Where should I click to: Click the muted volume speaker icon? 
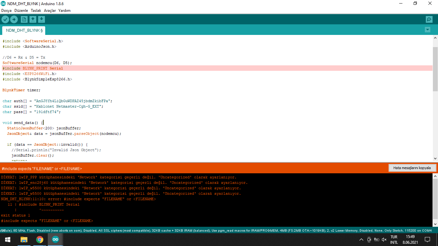point(384,240)
